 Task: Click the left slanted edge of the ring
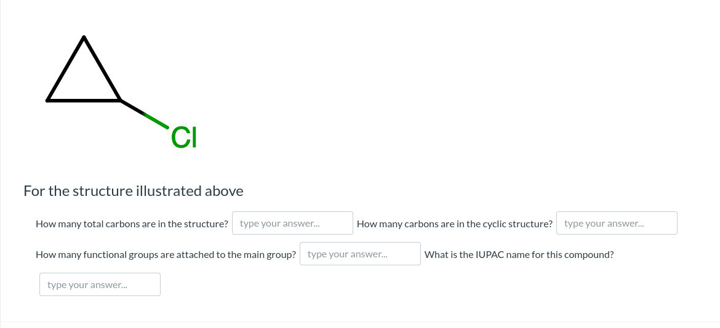point(65,69)
